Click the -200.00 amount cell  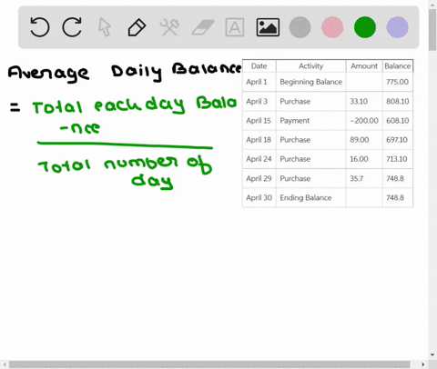364,121
